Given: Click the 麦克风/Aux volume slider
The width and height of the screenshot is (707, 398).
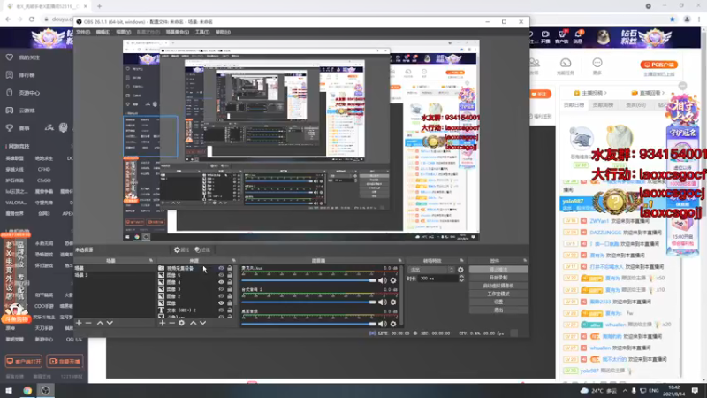Looking at the screenshot, I should pos(308,280).
